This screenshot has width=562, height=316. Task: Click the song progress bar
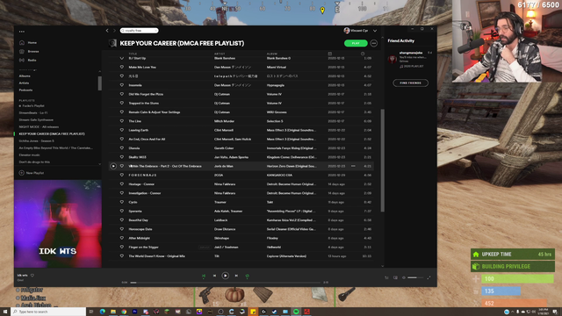226,283
